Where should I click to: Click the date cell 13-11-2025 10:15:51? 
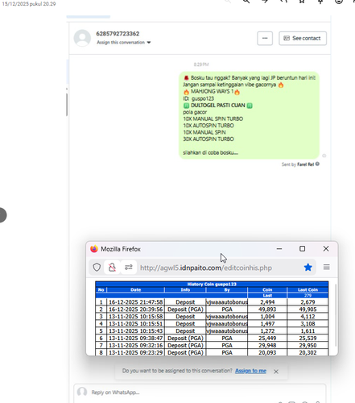click(136, 324)
